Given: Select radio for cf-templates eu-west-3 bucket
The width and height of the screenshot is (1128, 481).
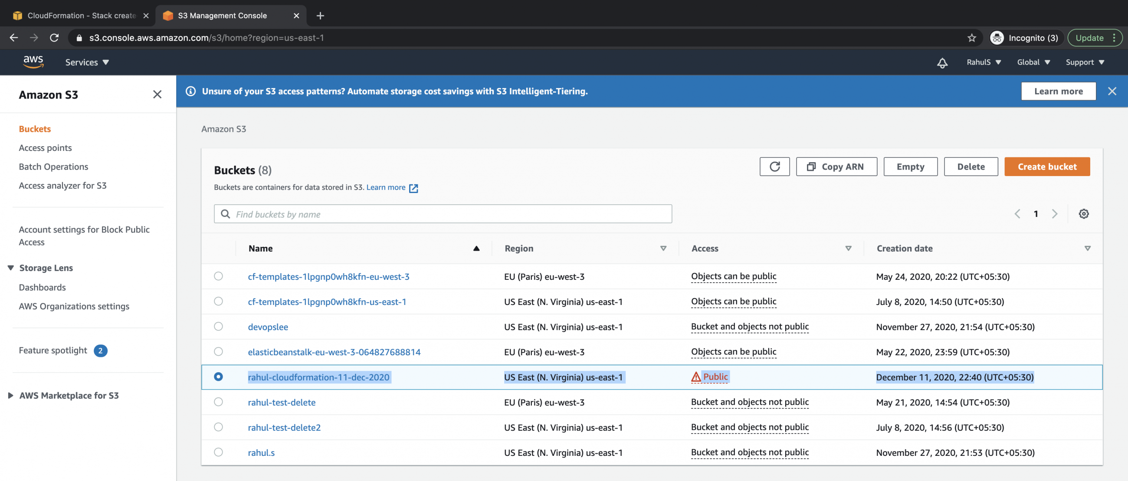Looking at the screenshot, I should point(218,276).
